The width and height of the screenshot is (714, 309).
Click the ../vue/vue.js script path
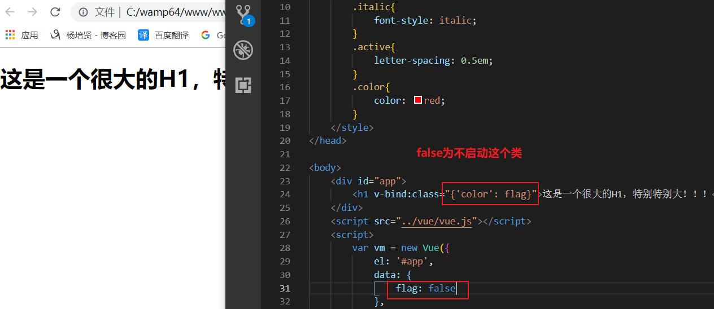click(436, 221)
